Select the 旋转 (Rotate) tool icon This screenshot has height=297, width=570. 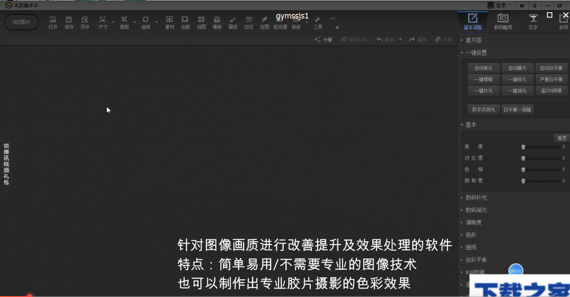[145, 20]
